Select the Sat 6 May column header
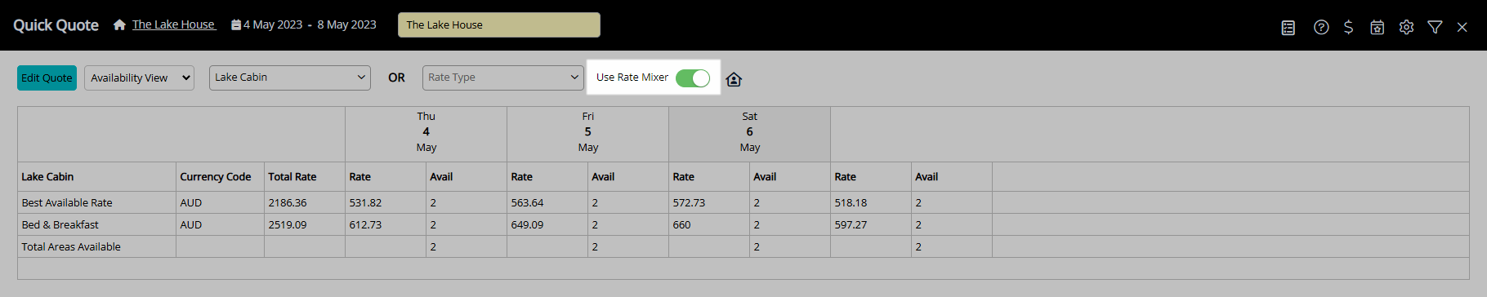Viewport: 1487px width, 297px height. point(749,132)
